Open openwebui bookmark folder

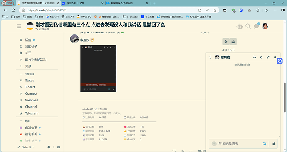(x=131, y=17)
